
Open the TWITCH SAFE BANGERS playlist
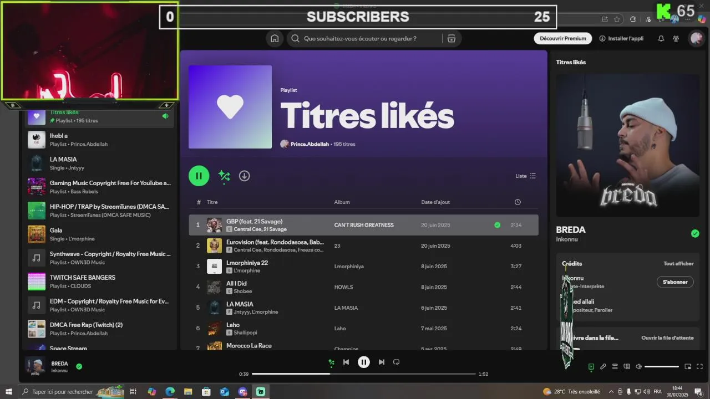[x=100, y=282]
